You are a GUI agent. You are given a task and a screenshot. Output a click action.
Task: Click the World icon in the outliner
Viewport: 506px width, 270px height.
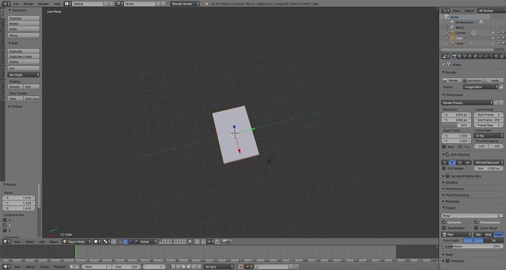[x=453, y=27]
